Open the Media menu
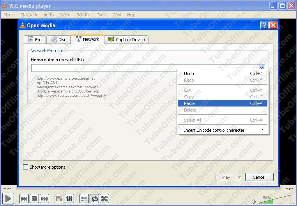Screen dimensions: 297x206 point(9,15)
